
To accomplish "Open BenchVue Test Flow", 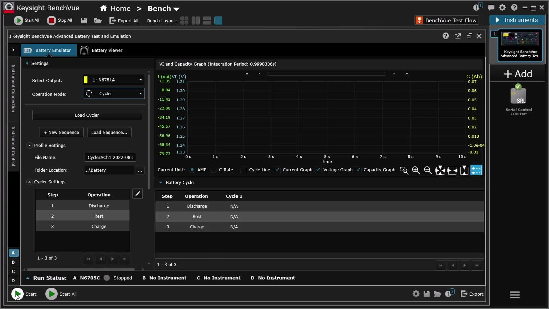I will click(x=447, y=20).
